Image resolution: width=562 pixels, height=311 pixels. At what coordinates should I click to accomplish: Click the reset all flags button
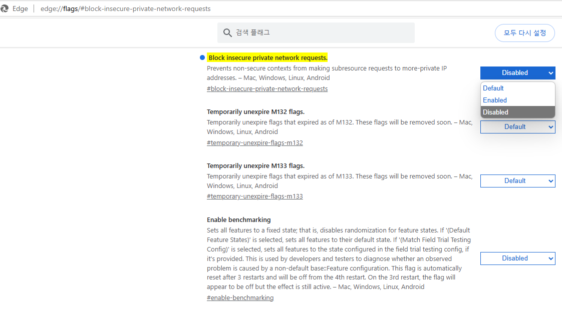point(525,33)
